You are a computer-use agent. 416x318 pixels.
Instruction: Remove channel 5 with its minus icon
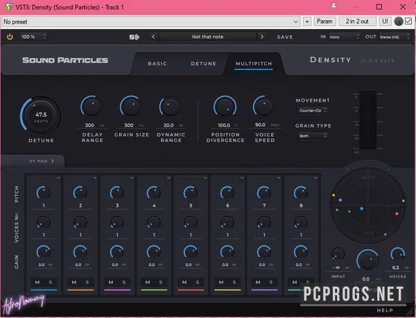[205, 178]
